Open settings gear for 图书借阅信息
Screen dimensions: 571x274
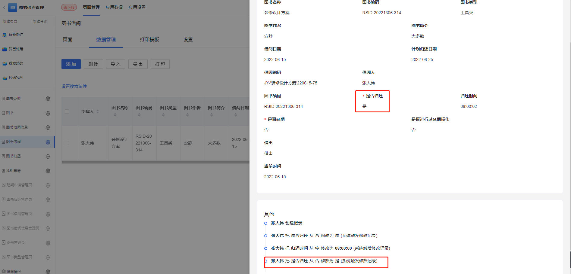[x=48, y=128]
